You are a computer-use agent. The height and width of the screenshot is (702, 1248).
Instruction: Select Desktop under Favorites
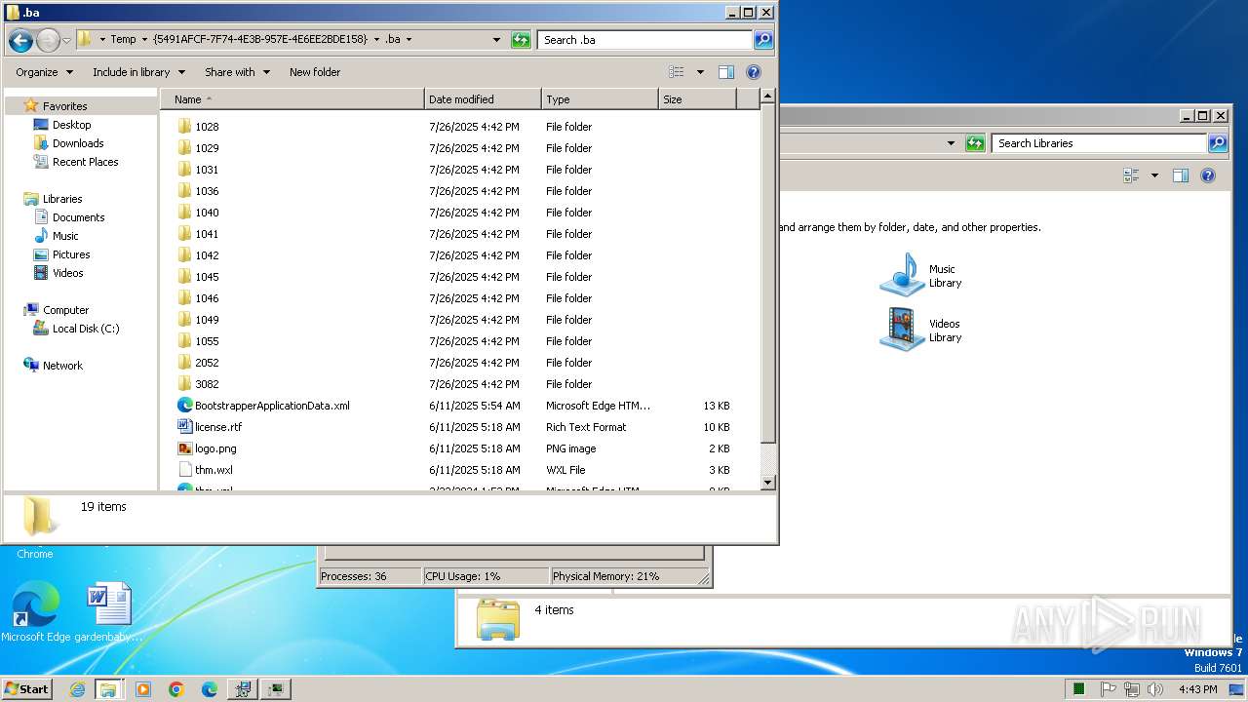point(71,125)
